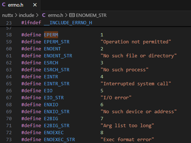Click the value 5 on the EIO line
This screenshot has width=191, height=143.
[102, 91]
